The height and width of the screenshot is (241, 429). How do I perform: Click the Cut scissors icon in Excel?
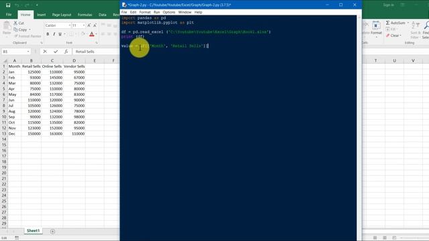click(15, 23)
